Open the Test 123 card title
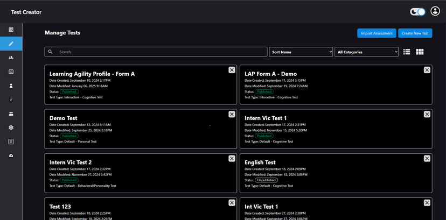The image size is (446, 220). (60, 207)
